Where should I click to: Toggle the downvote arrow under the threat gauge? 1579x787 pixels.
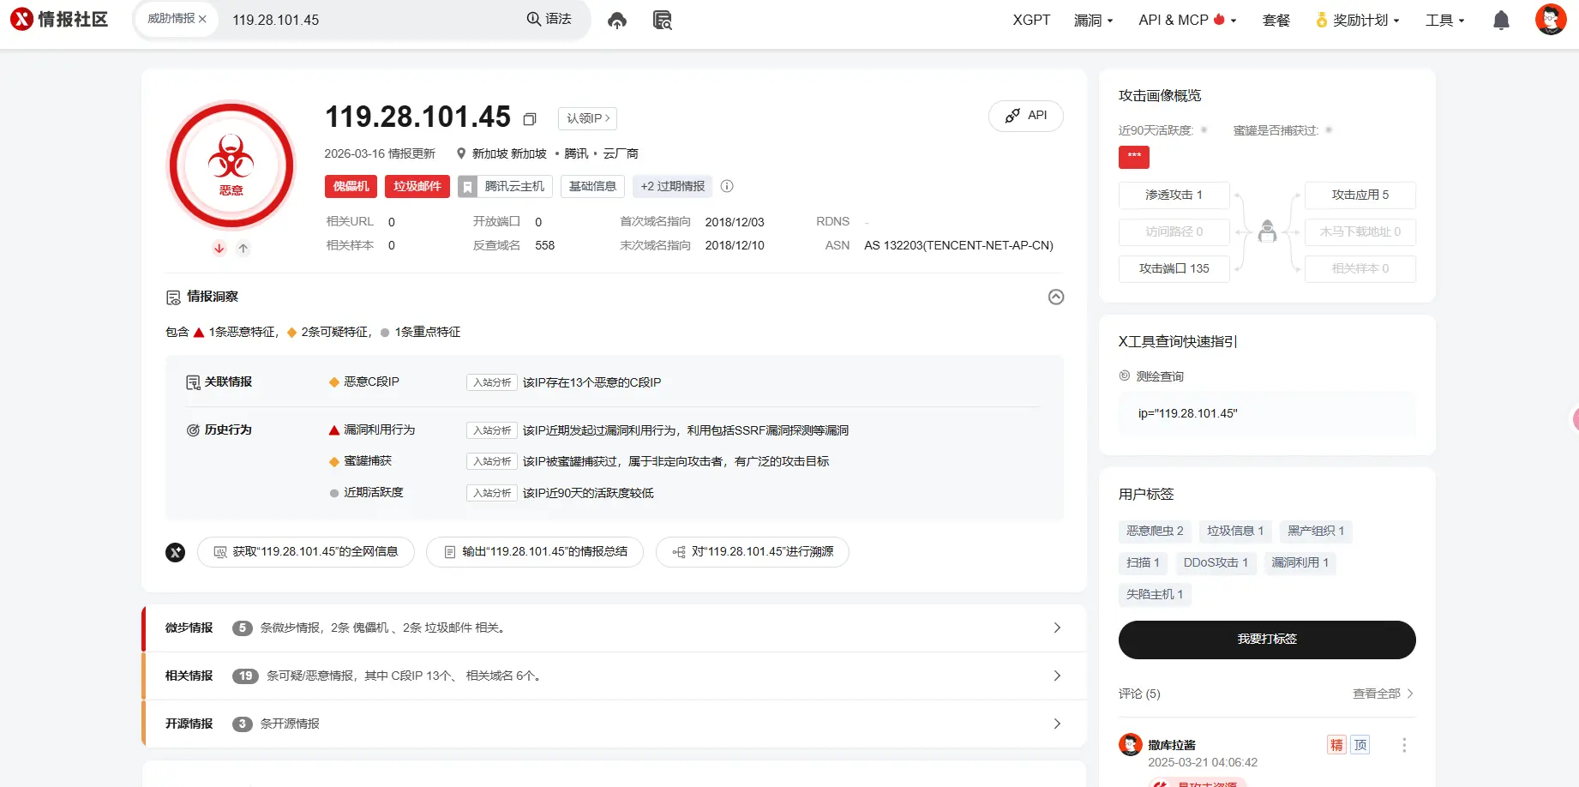pos(219,248)
